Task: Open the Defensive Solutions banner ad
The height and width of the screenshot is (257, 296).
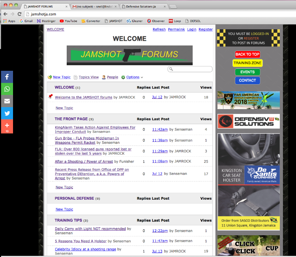Action: point(248,121)
